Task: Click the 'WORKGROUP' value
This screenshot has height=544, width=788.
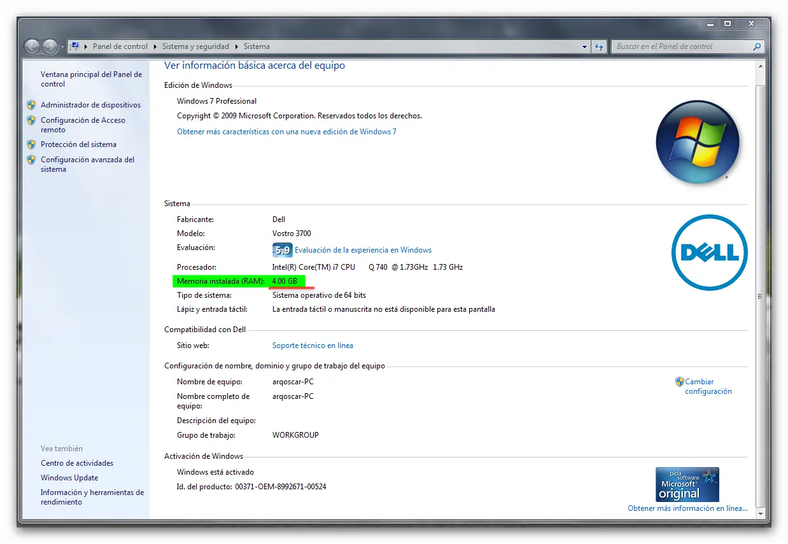Action: [295, 435]
